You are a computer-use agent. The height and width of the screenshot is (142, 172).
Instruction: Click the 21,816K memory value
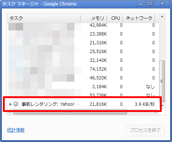tap(98, 104)
